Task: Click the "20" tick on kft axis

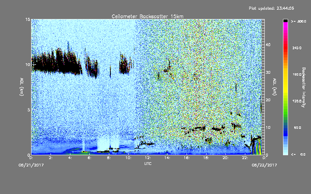Action: click(x=268, y=100)
